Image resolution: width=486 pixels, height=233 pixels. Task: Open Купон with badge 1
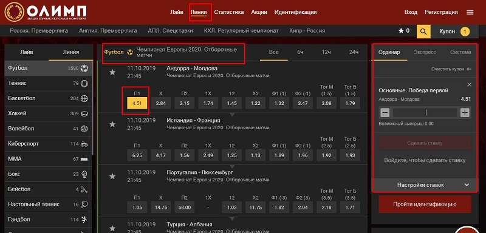click(454, 32)
